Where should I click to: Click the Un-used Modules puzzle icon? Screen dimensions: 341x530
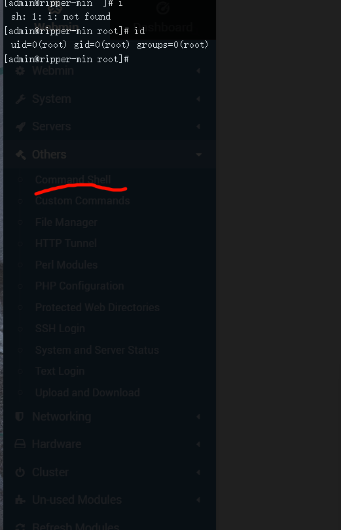pyautogui.click(x=20, y=500)
